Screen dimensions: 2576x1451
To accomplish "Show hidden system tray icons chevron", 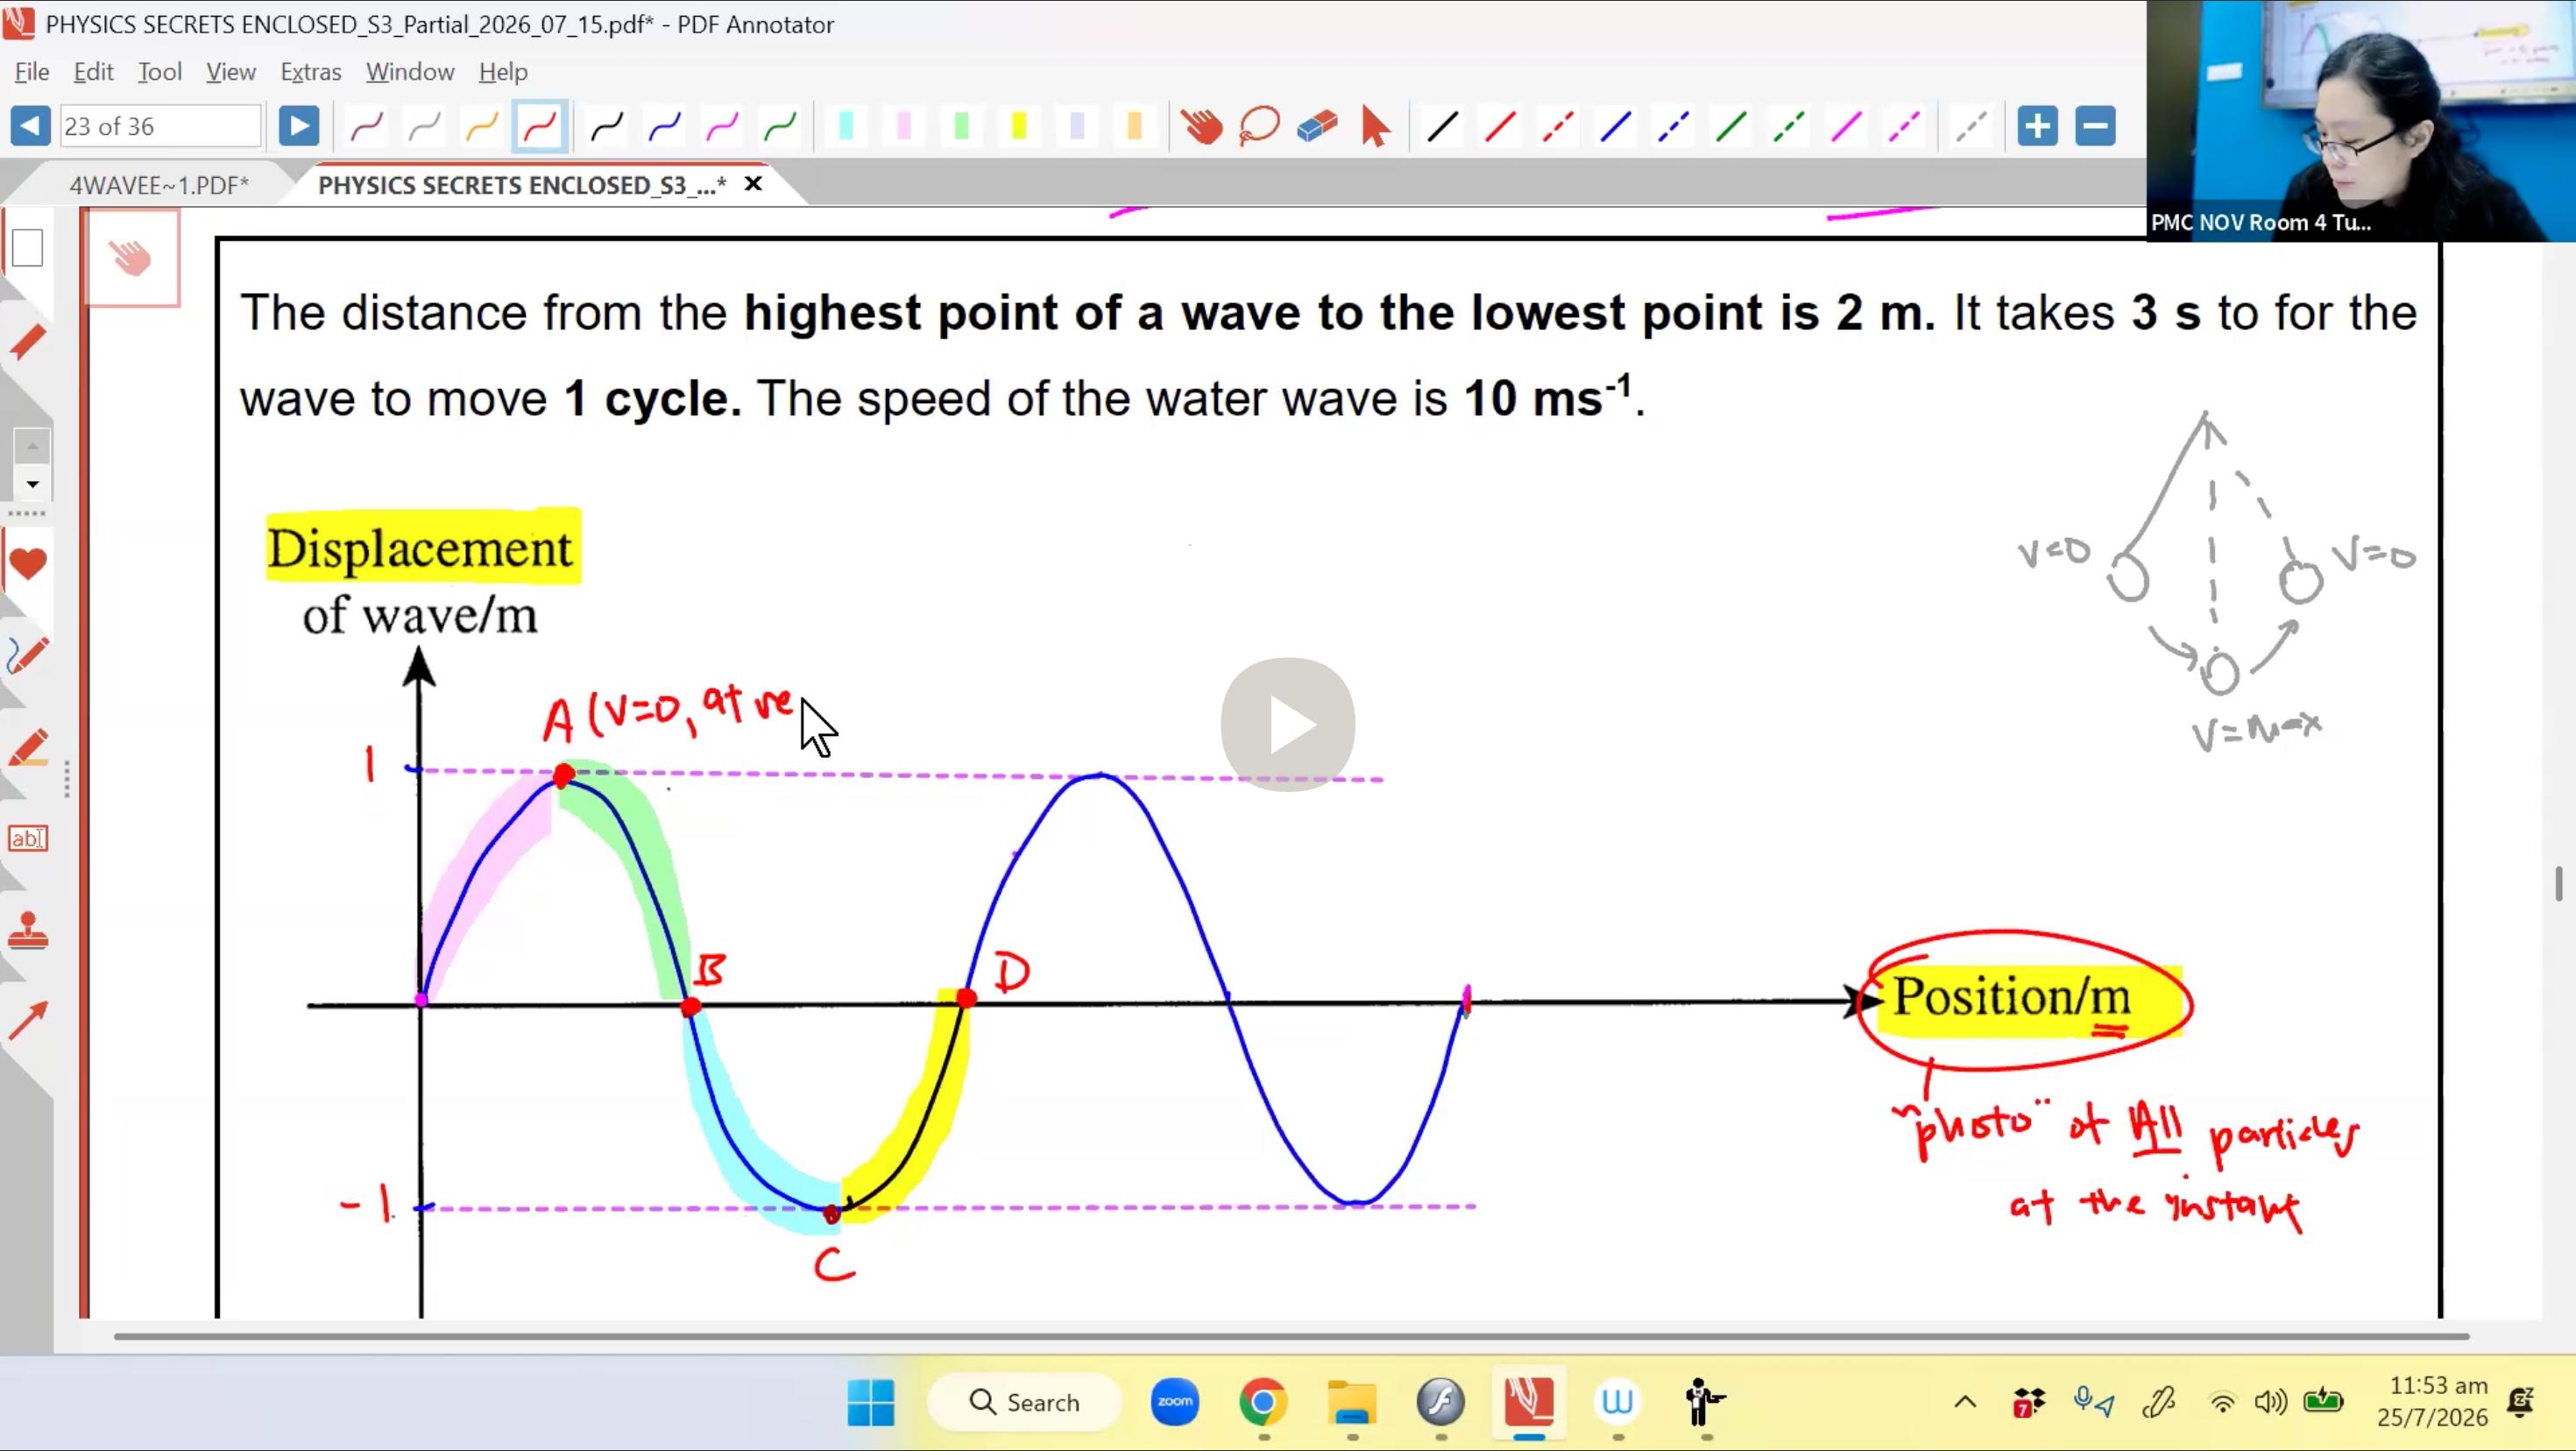I will coord(1965,1402).
